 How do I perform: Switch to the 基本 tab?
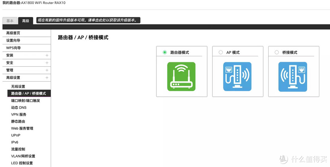tap(10, 21)
